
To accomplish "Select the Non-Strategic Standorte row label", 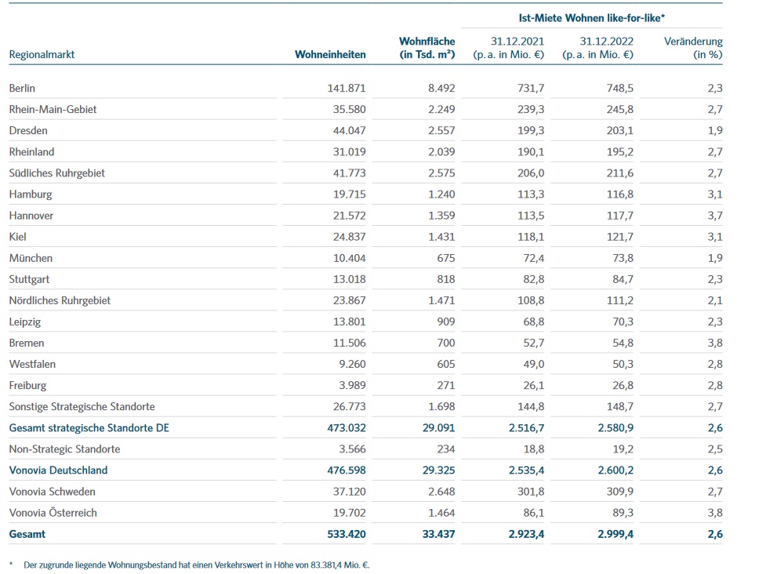I will tap(64, 449).
